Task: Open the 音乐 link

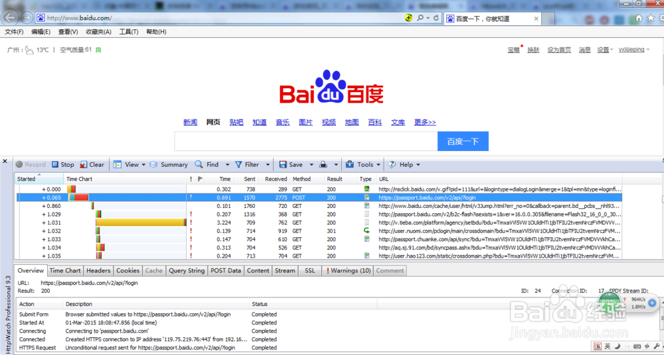Action: 282,123
